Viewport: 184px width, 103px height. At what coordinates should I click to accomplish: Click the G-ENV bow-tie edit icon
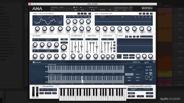[x=126, y=37]
